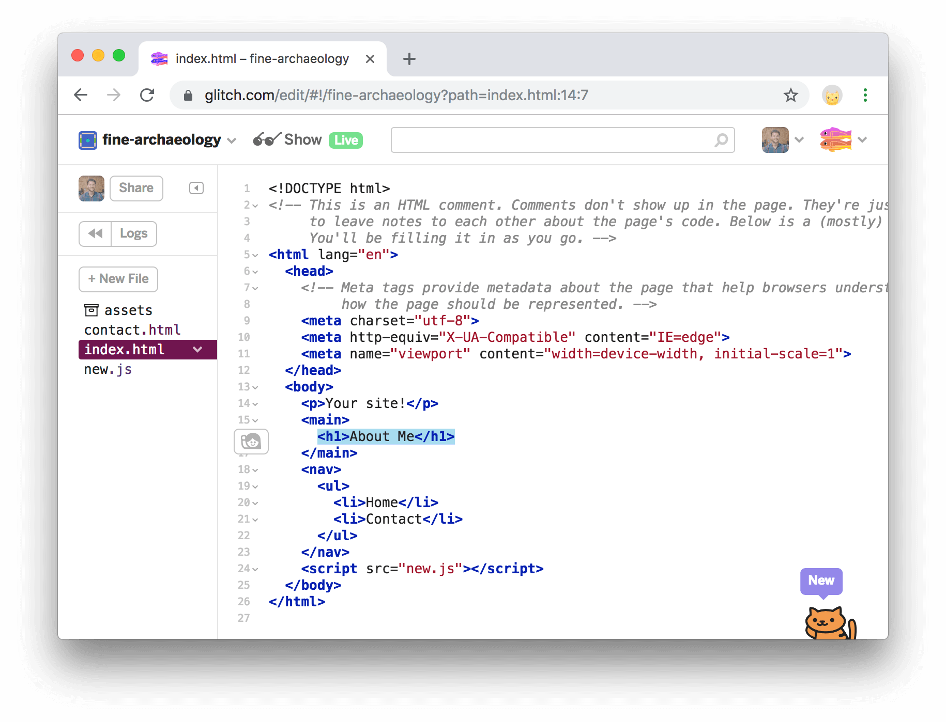
Task: Click the fine-archaeology project avatar icon
Action: (x=87, y=140)
